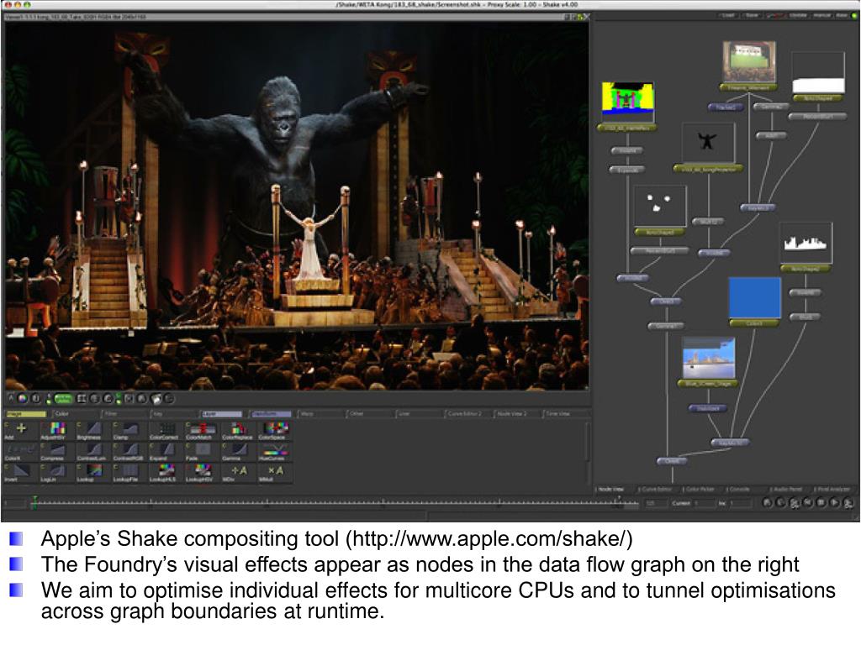Open the Image tool tab

pos(25,413)
